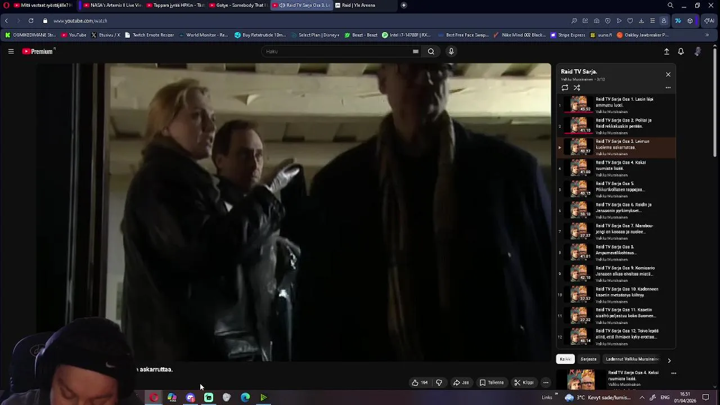Open more actions menu below video
Viewport: 720px width, 405px height.
546,382
